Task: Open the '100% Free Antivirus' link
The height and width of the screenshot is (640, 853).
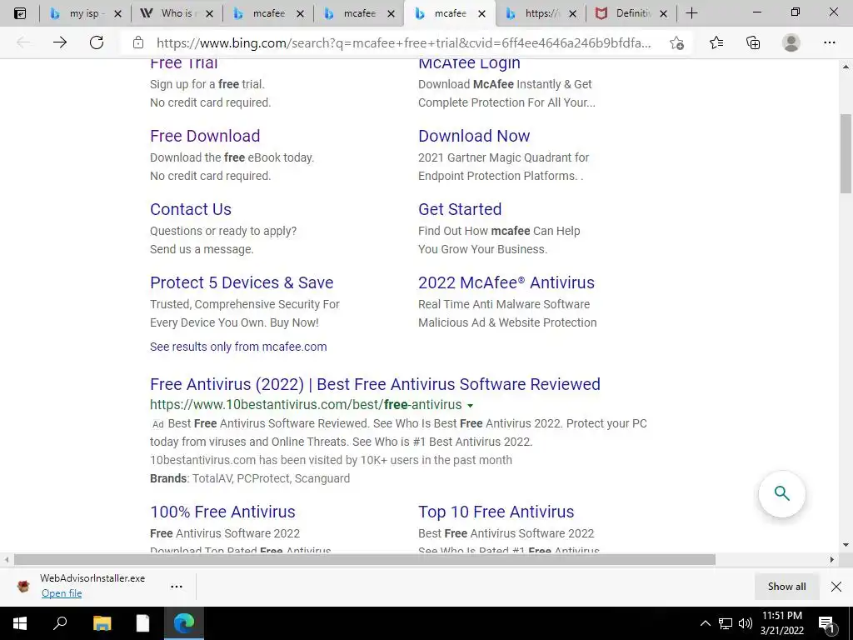Action: click(222, 512)
